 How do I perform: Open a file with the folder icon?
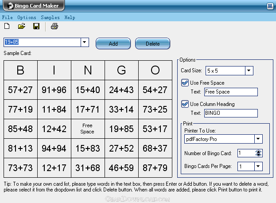coord(21,26)
